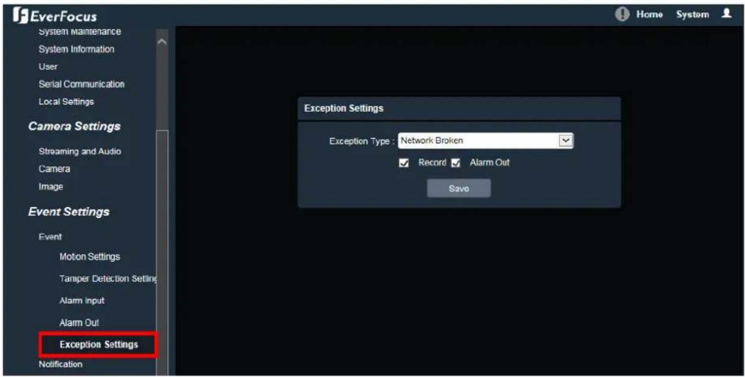
Task: Select the Event sidebar item
Action: [x=50, y=237]
